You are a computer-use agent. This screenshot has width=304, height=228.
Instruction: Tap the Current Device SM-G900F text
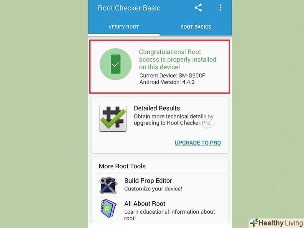click(x=172, y=76)
